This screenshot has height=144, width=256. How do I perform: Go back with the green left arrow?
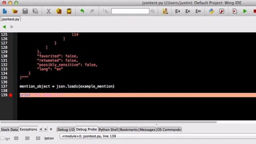(4, 27)
